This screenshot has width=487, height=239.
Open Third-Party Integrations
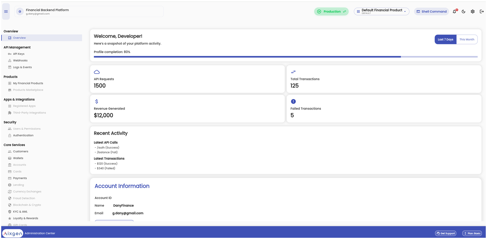(x=29, y=113)
